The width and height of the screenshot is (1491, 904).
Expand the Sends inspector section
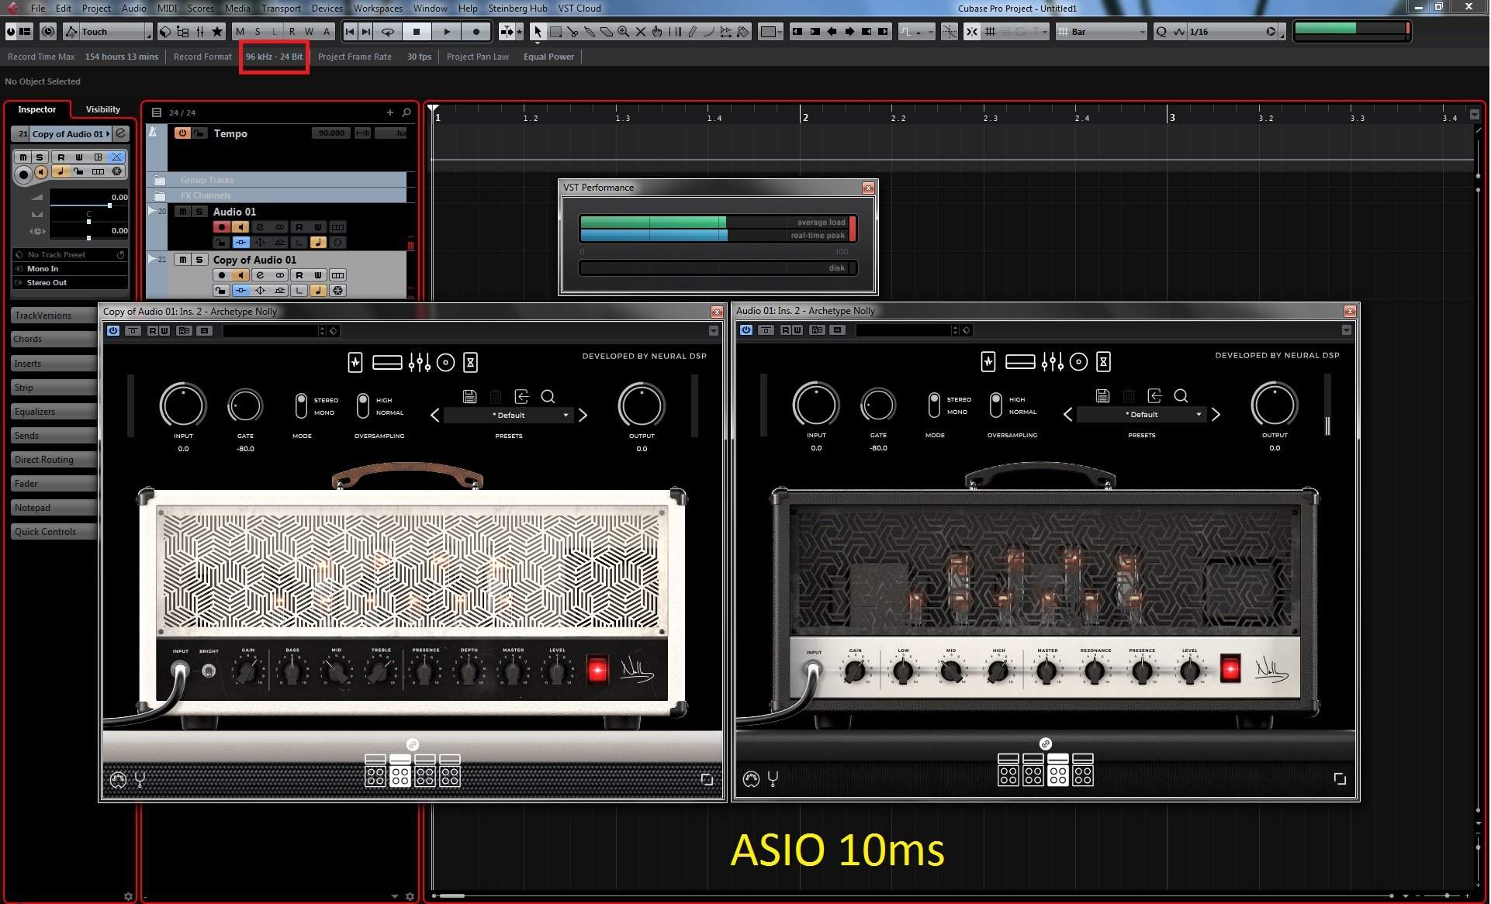point(54,436)
